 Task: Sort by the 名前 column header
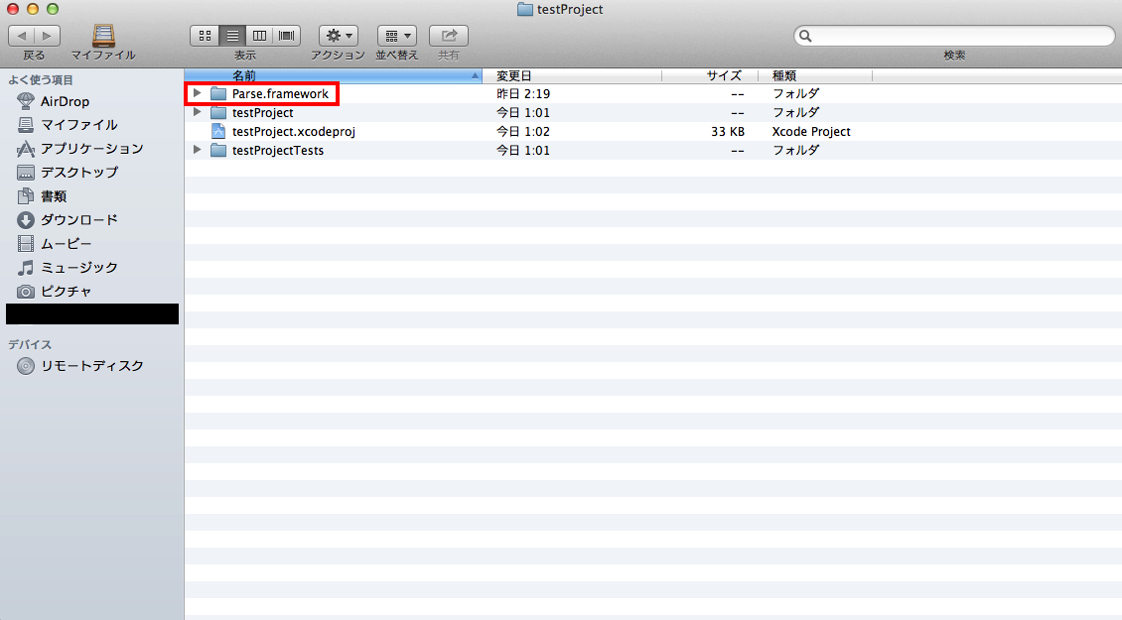pos(334,75)
